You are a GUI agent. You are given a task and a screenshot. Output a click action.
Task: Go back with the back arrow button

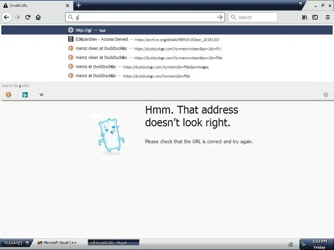[7, 17]
